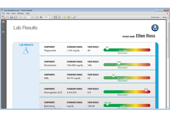Open the zoom percentage dropdown arrow
This screenshot has width=170, height=117.
pyautogui.click(x=50, y=17)
